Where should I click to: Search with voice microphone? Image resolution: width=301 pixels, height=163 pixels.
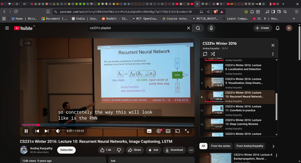click(211, 28)
